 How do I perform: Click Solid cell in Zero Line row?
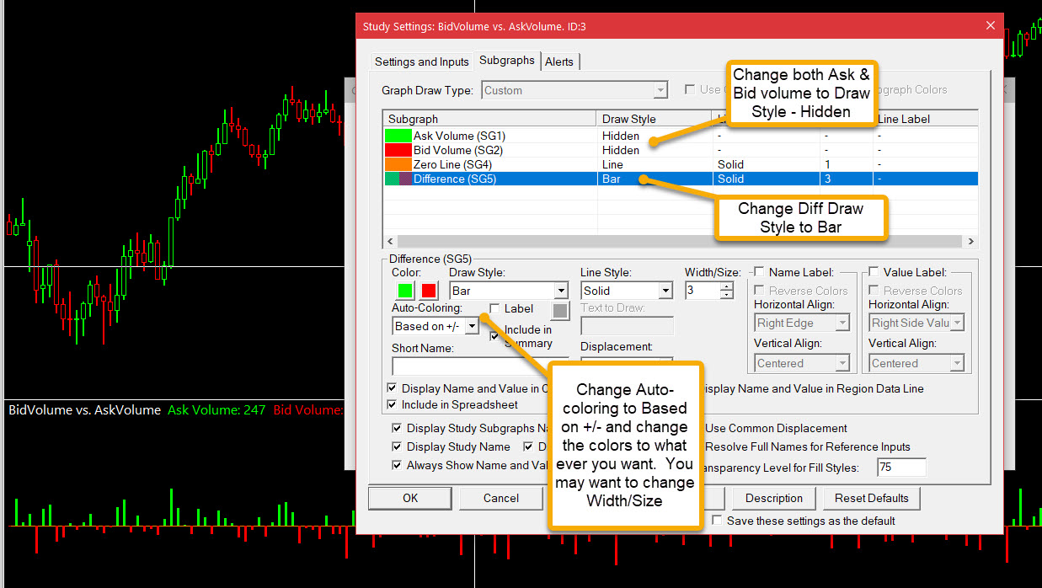click(x=731, y=164)
